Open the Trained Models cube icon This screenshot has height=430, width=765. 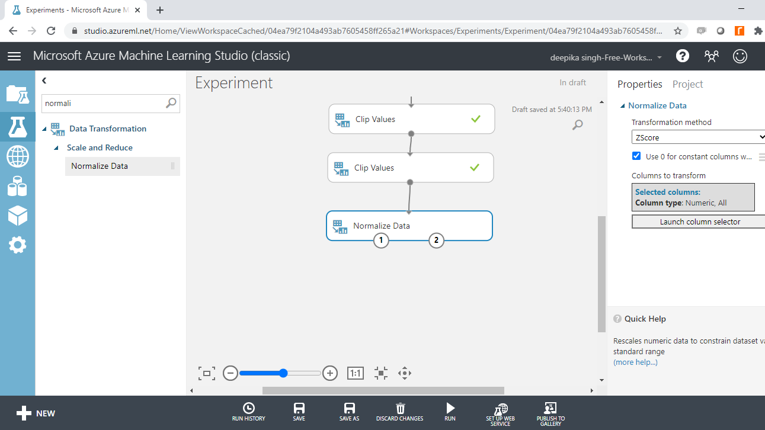coord(17,216)
